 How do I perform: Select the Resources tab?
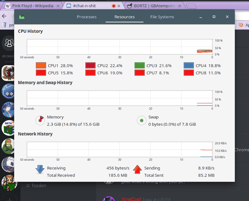(x=124, y=17)
